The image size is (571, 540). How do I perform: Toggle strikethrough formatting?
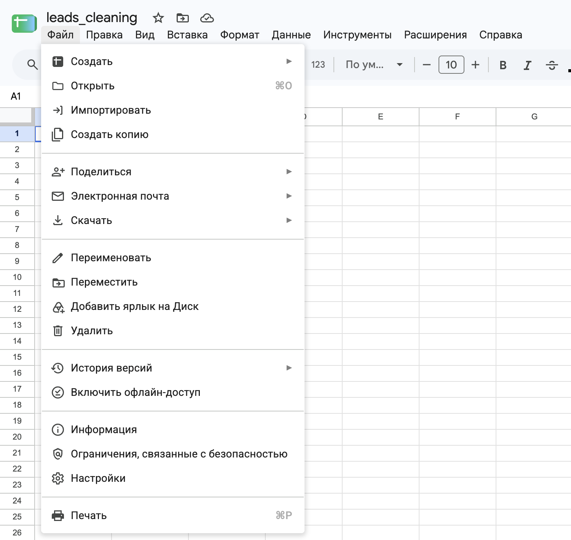click(x=552, y=65)
